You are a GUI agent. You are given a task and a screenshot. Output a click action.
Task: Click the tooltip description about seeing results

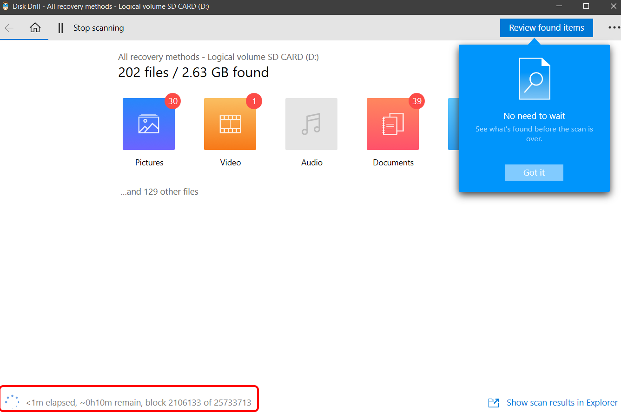535,134
